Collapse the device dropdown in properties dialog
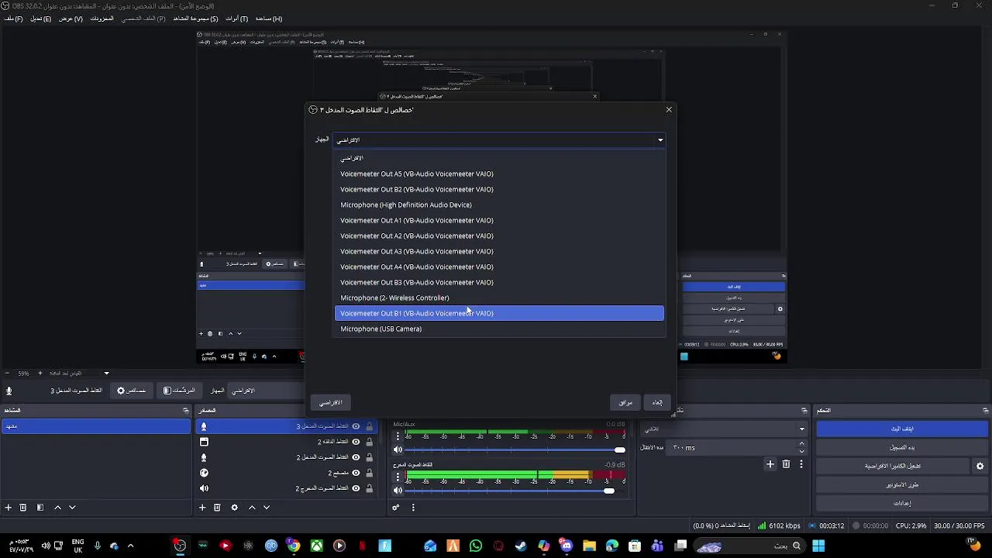The height and width of the screenshot is (558, 992). 660,140
